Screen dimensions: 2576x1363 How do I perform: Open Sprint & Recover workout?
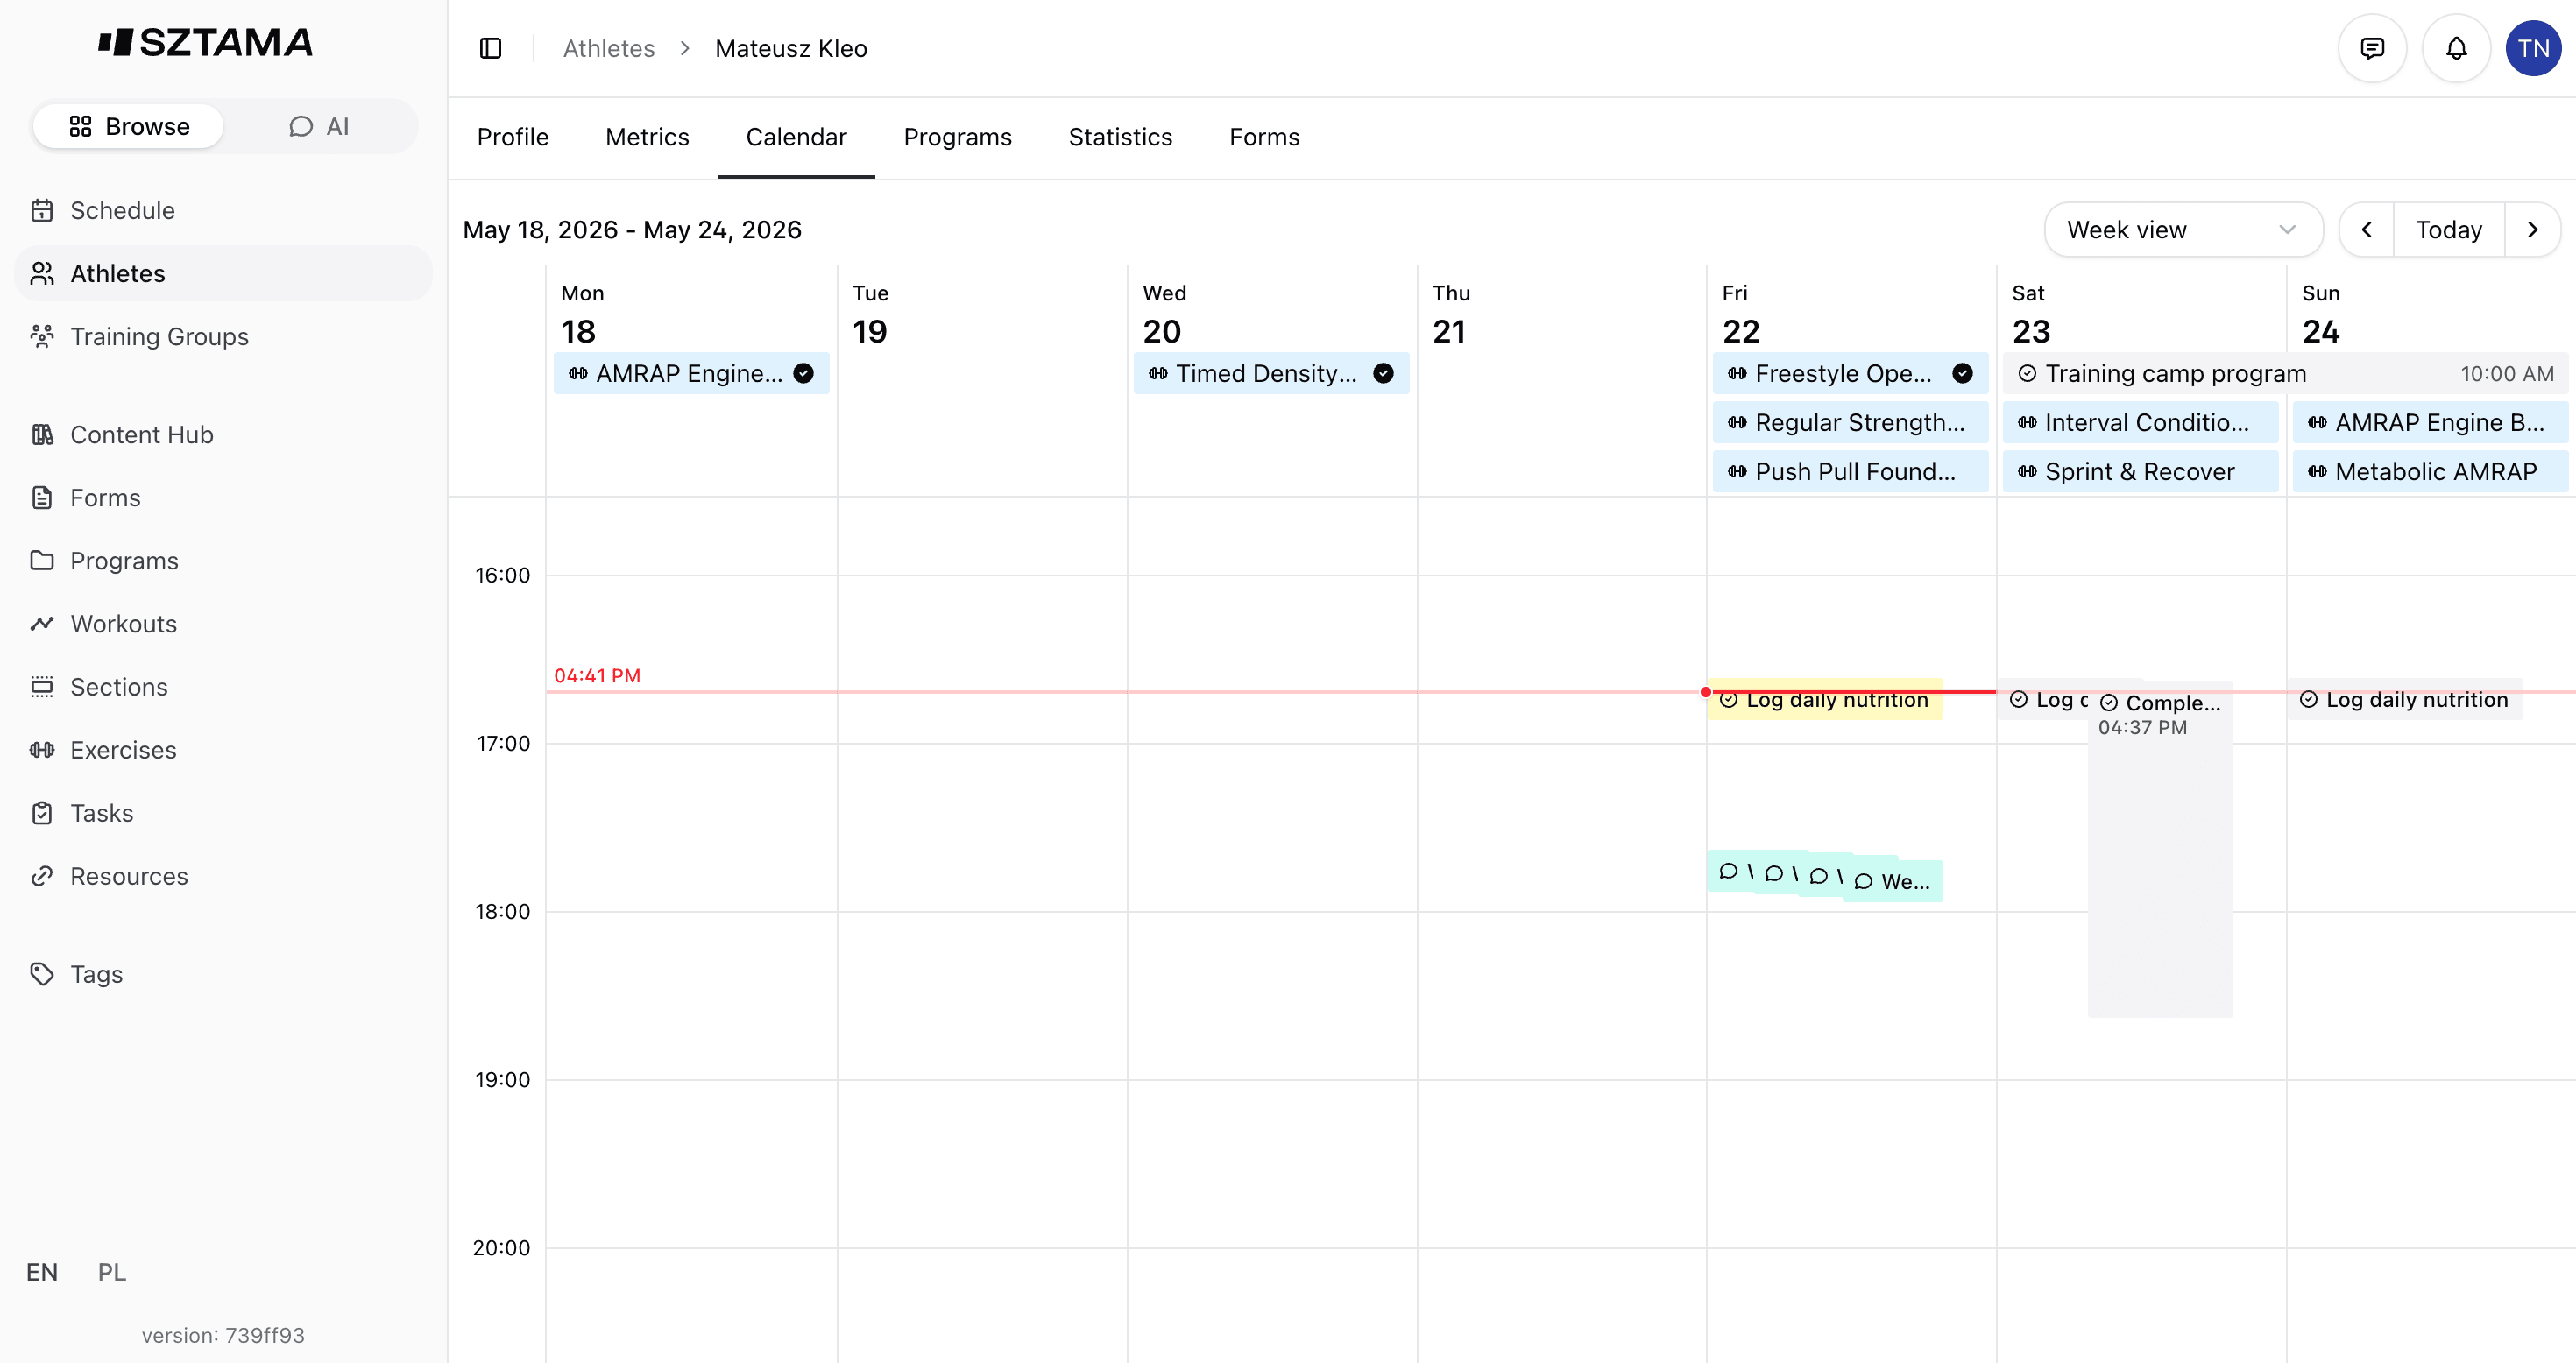point(2140,471)
